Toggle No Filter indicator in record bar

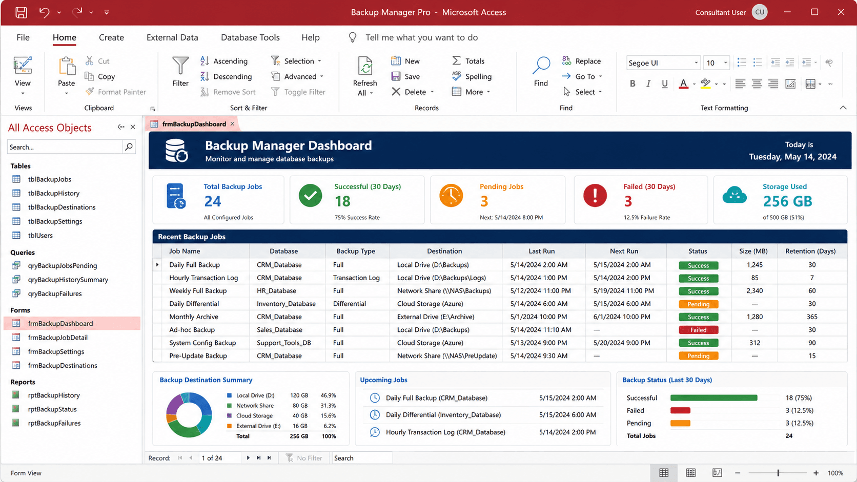coord(304,458)
